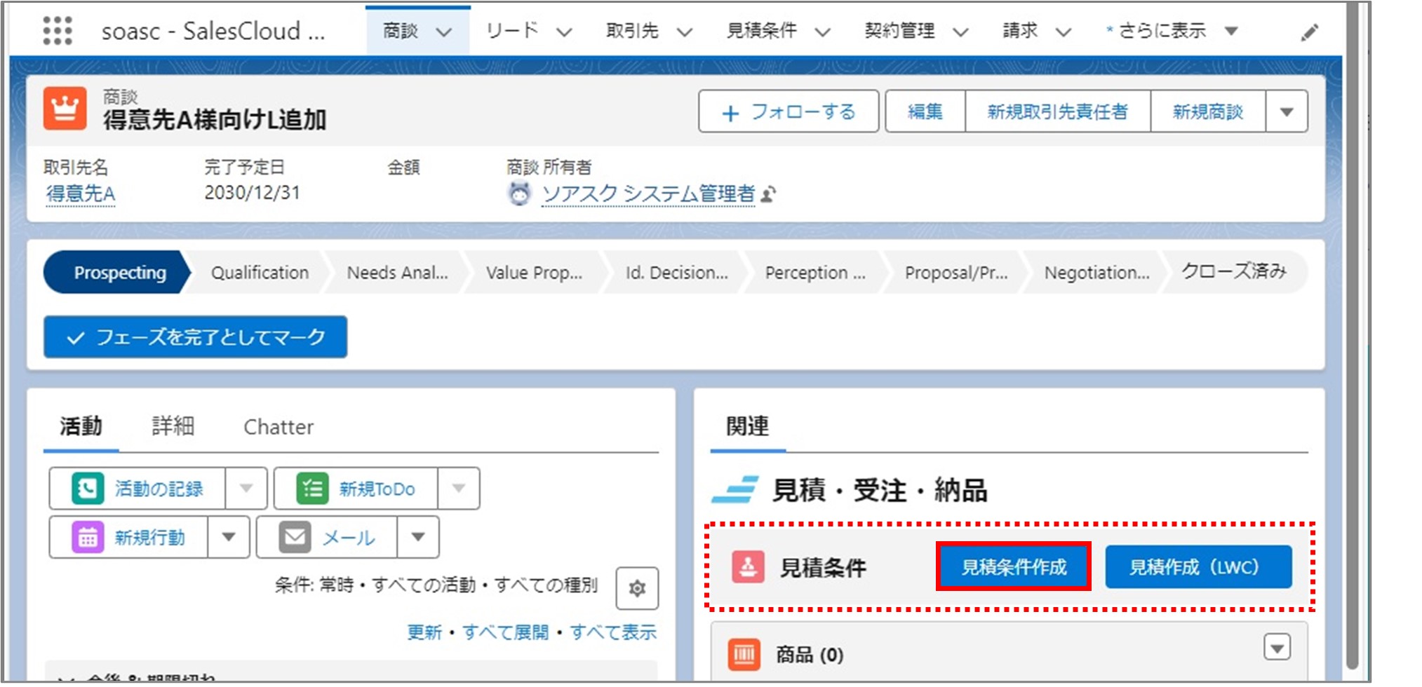Screen dimensions: 1422x687
Task: Click the 新規行動 calendar icon
Action: (x=88, y=538)
